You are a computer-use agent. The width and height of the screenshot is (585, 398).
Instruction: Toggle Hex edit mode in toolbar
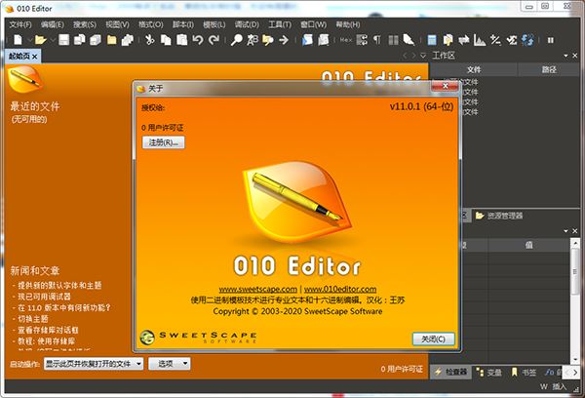coord(346,40)
